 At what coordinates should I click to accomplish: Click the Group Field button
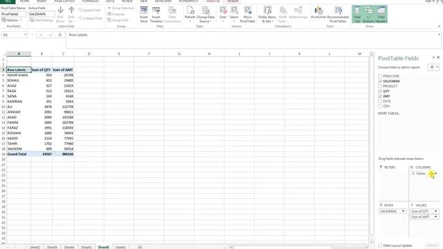pyautogui.click(x=118, y=20)
